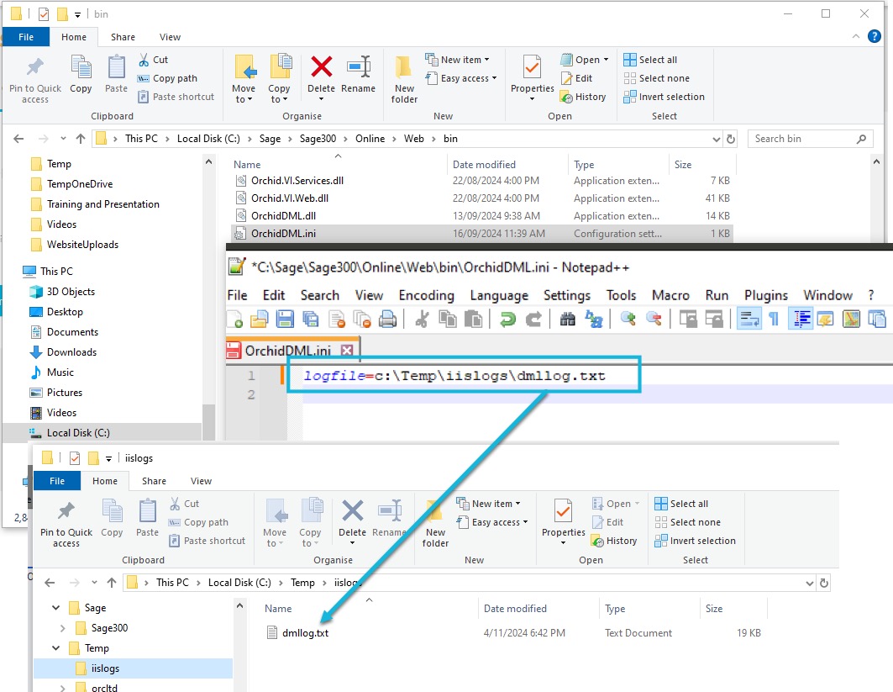893x692 pixels.
Task: Select dmllog.txt in the iislogs window
Action: click(x=305, y=632)
